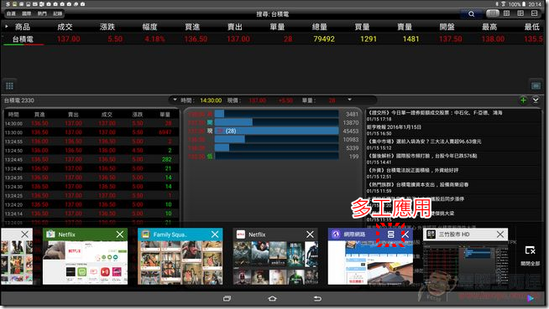Switch to the two-column layout toggle
The height and width of the screenshot is (309, 549).
click(x=507, y=13)
